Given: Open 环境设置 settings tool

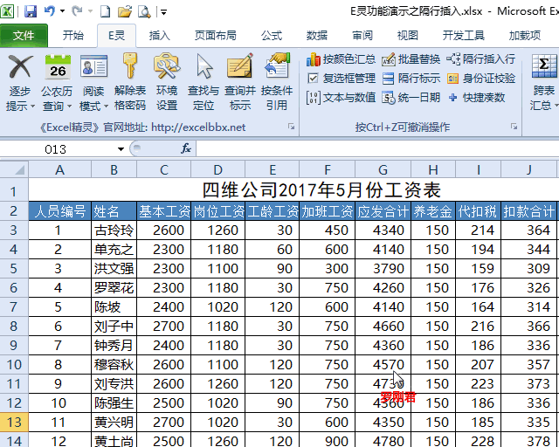Looking at the screenshot, I should click(167, 82).
